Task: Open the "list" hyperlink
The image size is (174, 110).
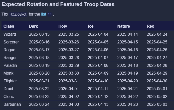Action: pos(44,14)
